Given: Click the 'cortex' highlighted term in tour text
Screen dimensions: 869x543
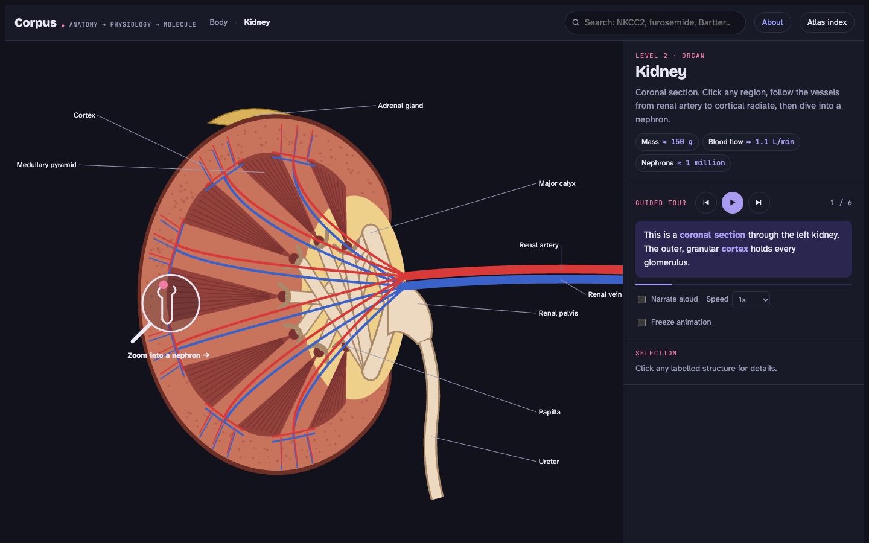Looking at the screenshot, I should [734, 249].
